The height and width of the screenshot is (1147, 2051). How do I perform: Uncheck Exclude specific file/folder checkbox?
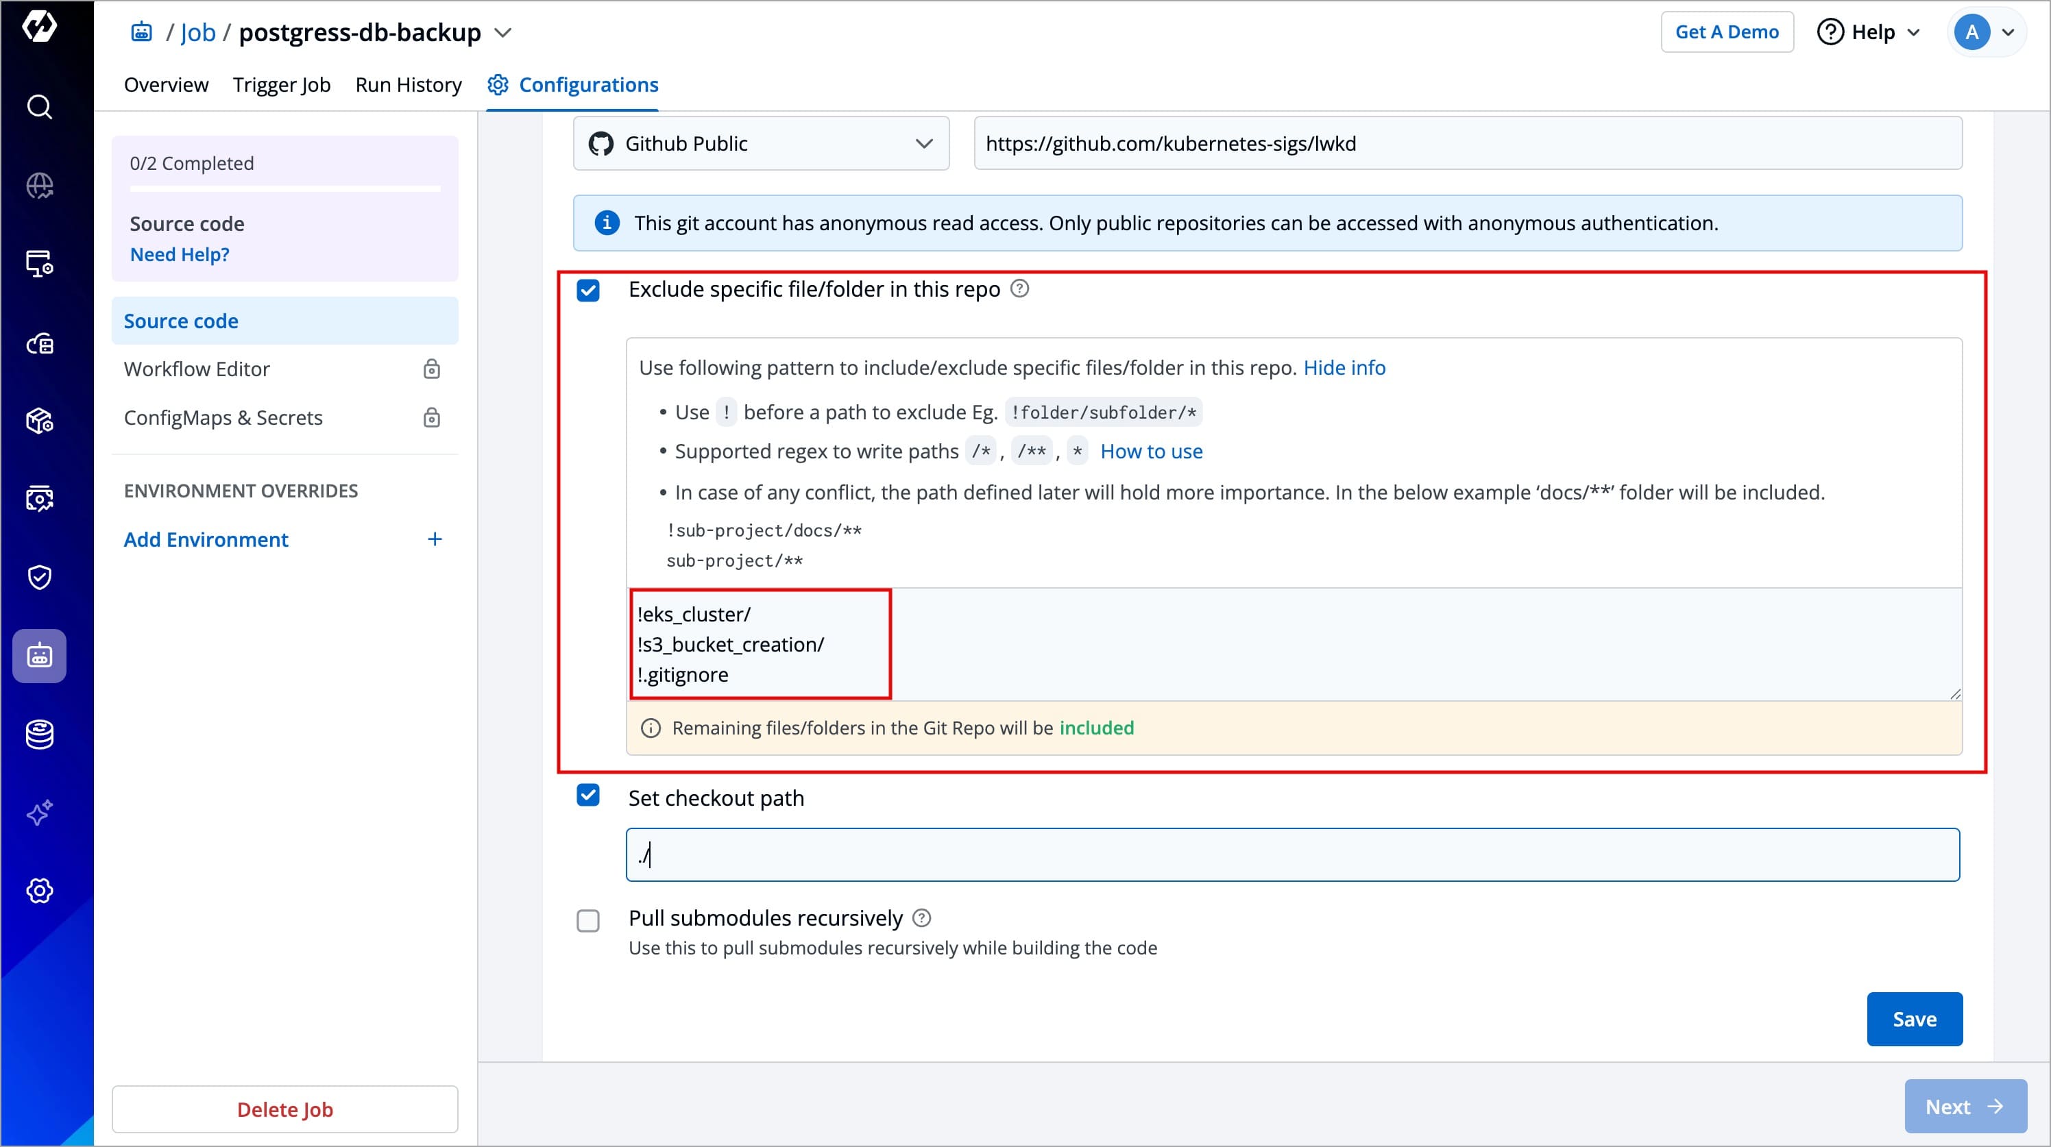pos(587,291)
